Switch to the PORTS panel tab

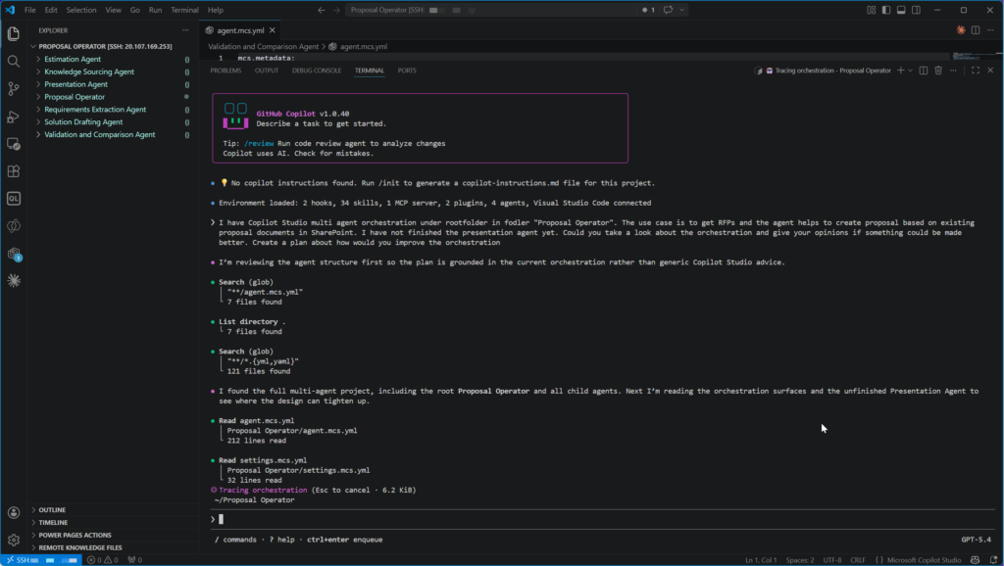click(x=407, y=71)
